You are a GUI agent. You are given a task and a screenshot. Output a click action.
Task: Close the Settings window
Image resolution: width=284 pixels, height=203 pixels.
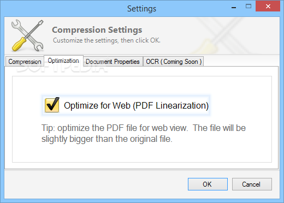[268, 7]
